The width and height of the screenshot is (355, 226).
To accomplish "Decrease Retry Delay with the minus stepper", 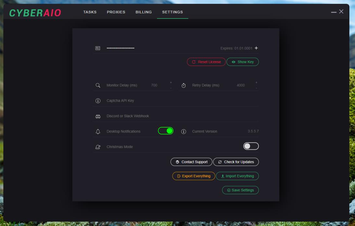I will (x=256, y=88).
